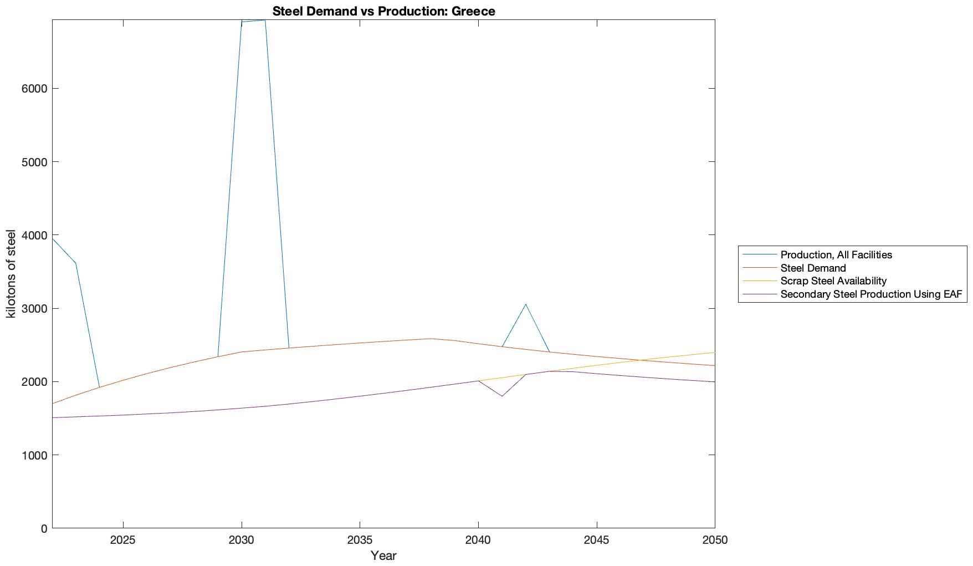This screenshot has width=973, height=566.
Task: Click the "Scrap Steel Availability" legend text
Action: [833, 281]
